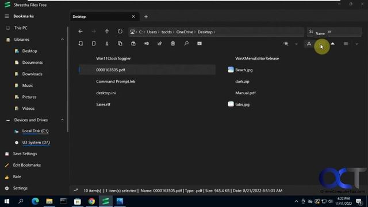Click the rename toolbar icon
The width and height of the screenshot is (368, 207).
(x=147, y=44)
